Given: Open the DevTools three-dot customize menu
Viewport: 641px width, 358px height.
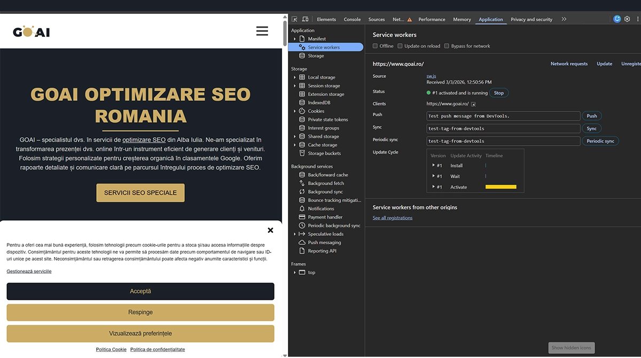Looking at the screenshot, I should [x=637, y=19].
